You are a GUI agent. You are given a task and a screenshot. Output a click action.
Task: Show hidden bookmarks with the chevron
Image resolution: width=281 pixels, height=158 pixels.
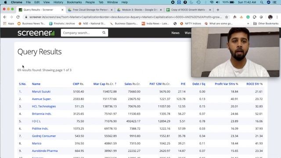click(248, 23)
